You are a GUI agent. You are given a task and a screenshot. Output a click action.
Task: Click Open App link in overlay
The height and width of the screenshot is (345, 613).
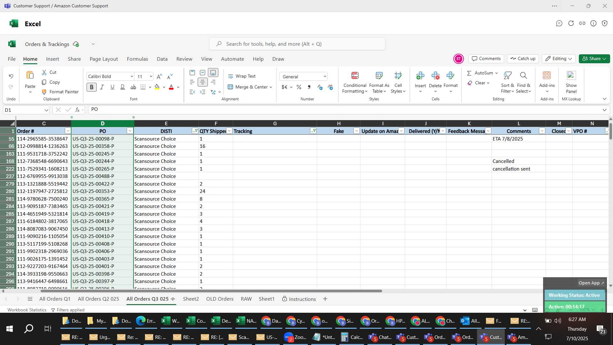[x=591, y=283]
